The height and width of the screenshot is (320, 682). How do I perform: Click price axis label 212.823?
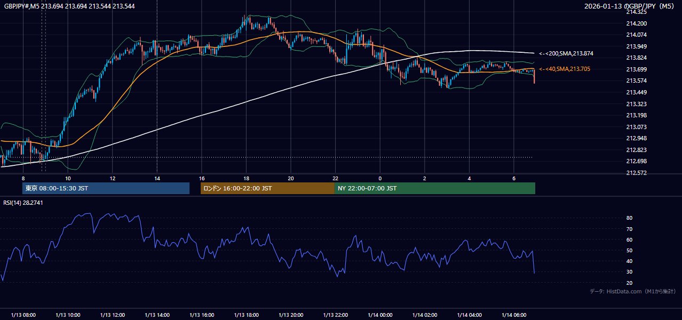point(636,150)
